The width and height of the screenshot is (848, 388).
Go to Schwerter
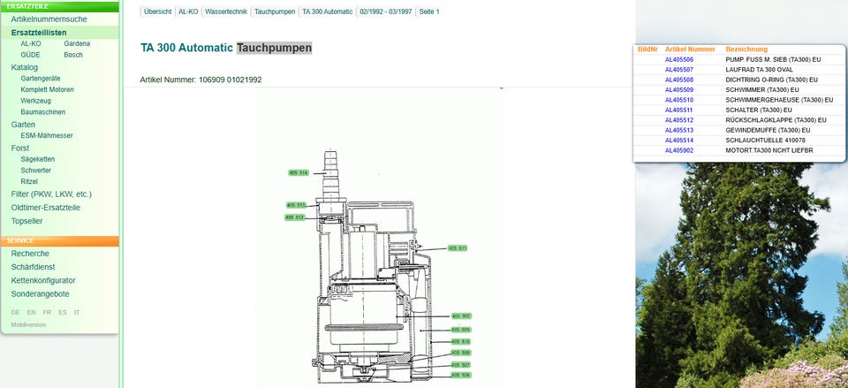[35, 171]
